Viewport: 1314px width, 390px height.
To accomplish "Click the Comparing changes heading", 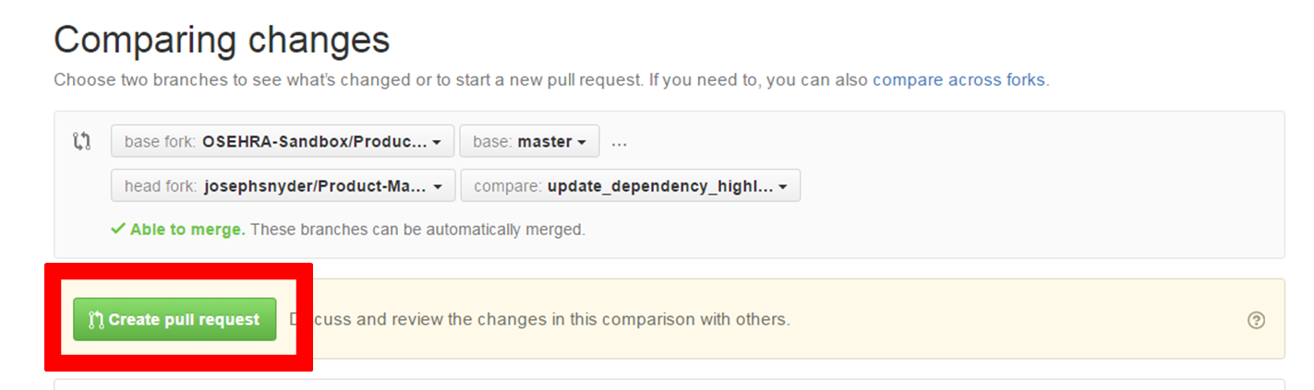I will (x=222, y=40).
